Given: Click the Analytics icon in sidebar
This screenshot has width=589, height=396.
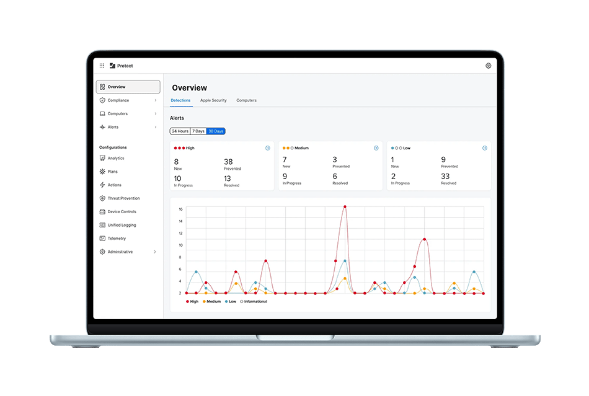Looking at the screenshot, I should (x=102, y=159).
